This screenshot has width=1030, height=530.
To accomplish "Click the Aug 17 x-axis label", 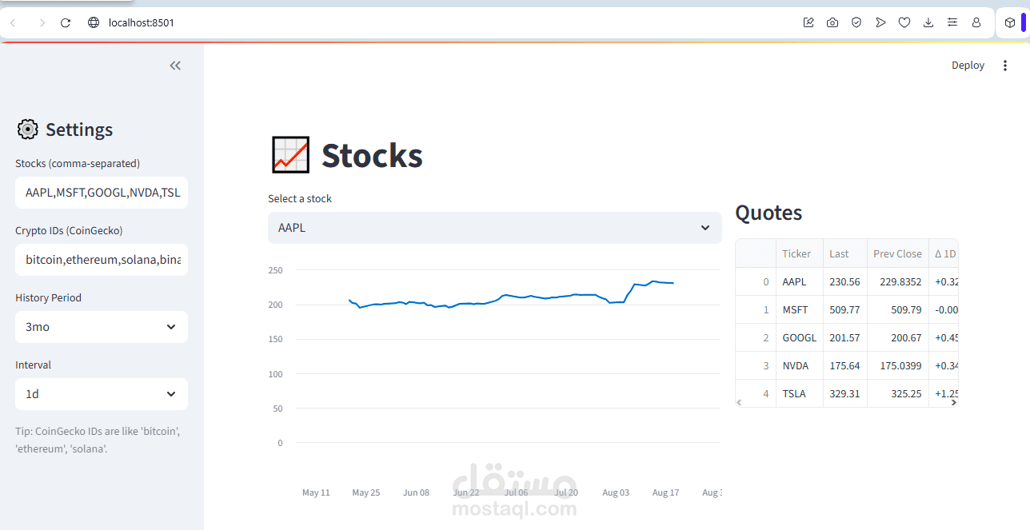I will coord(665,492).
